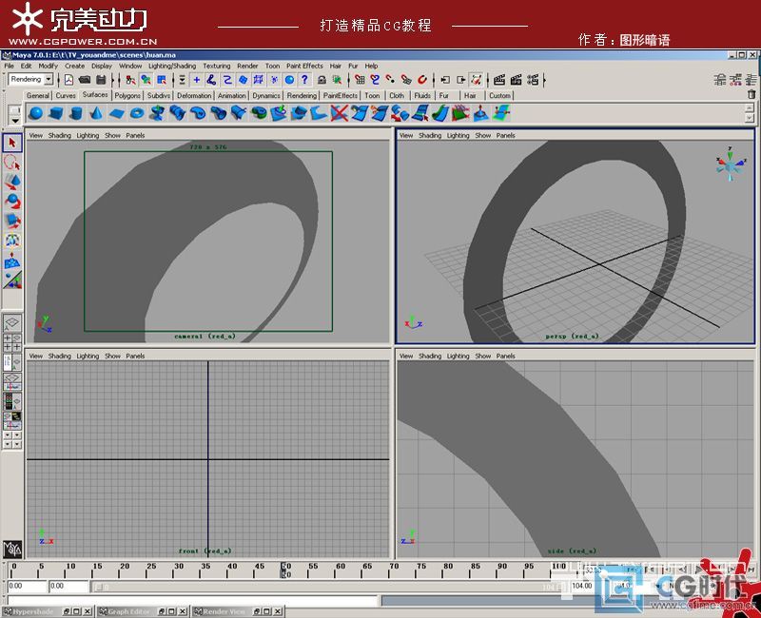The image size is (761, 618).
Task: Toggle Select by object type mode
Action: coord(146,80)
